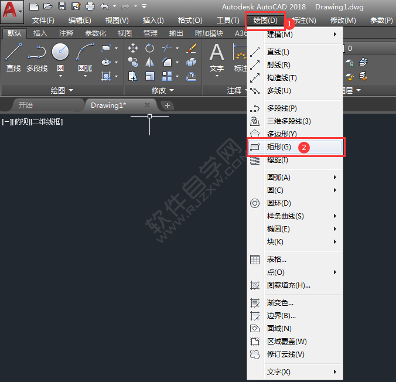Click the Save floppy disk icon
396x382 pixels.
click(62, 6)
